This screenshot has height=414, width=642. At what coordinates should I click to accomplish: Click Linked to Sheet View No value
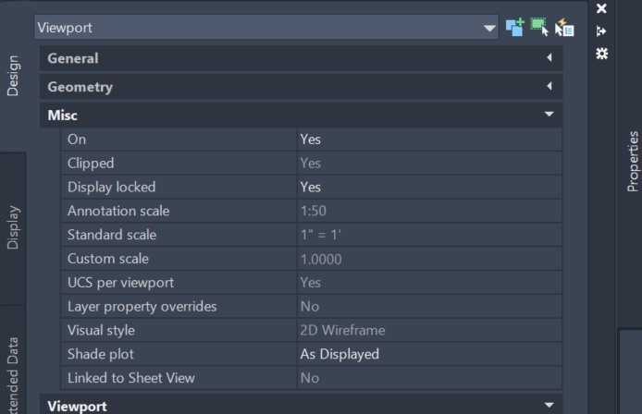(429, 378)
